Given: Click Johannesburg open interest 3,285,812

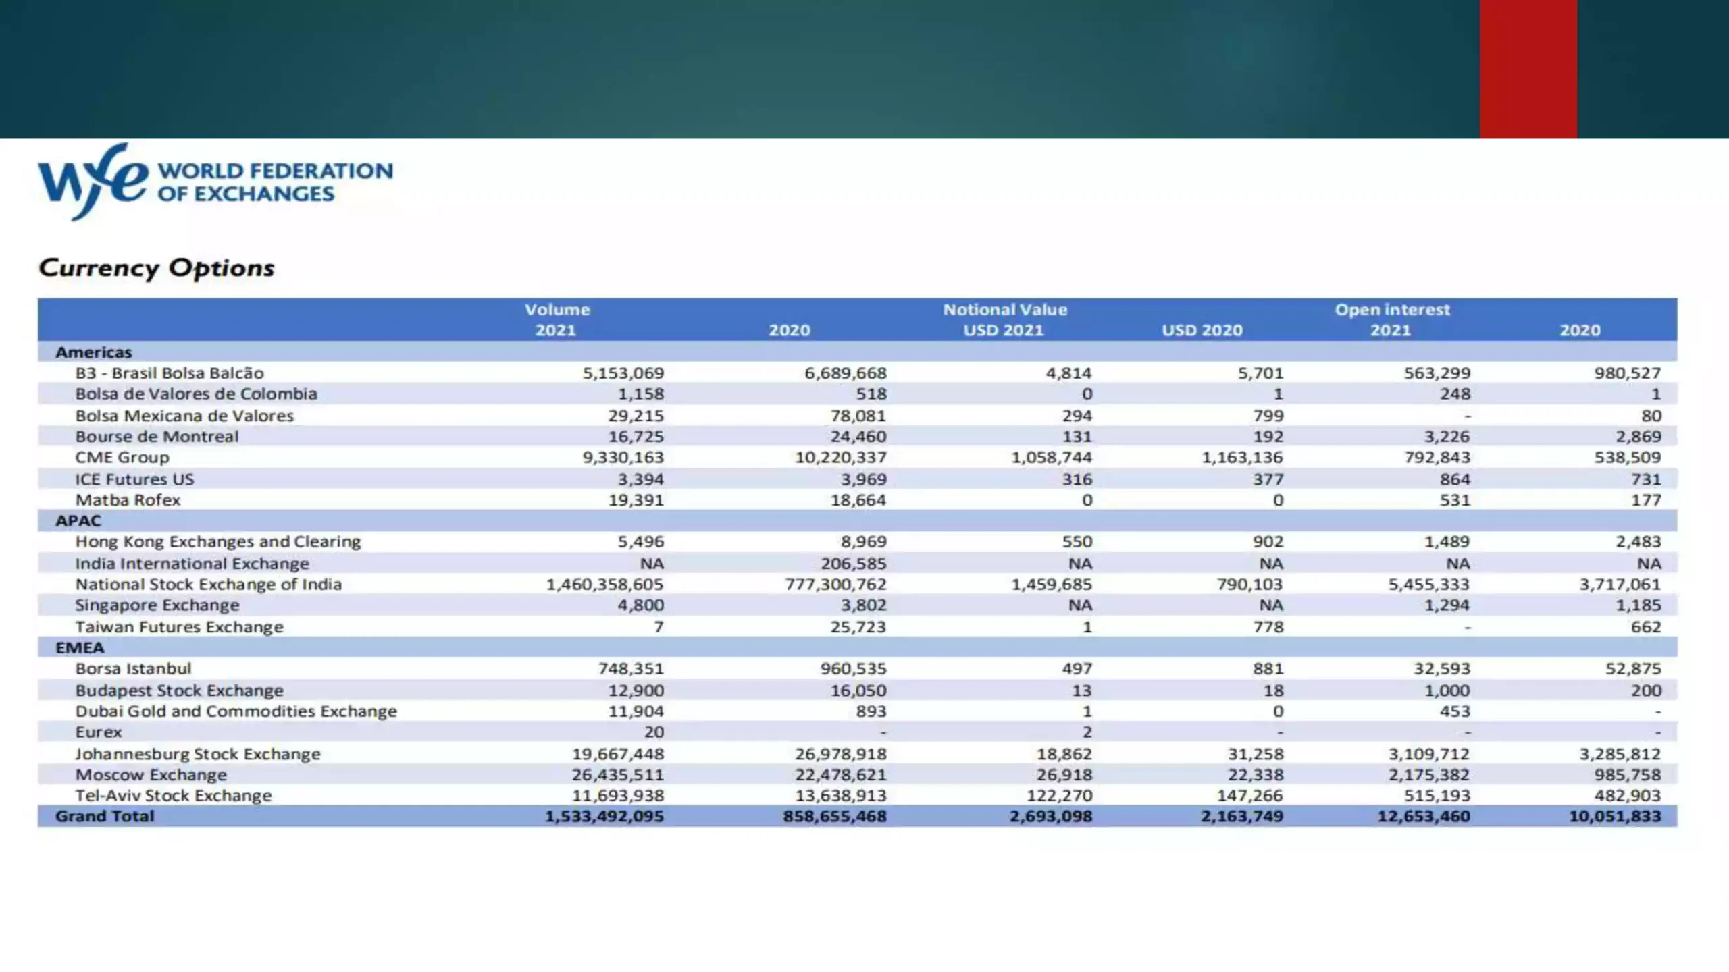Looking at the screenshot, I should (x=1620, y=754).
